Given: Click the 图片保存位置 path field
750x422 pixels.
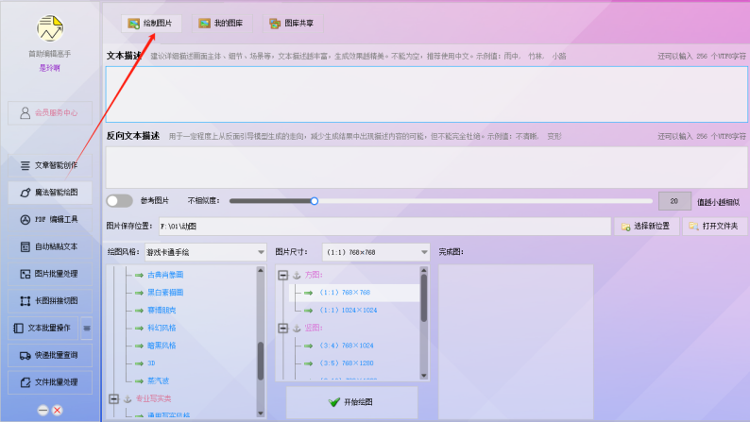Looking at the screenshot, I should coord(385,226).
